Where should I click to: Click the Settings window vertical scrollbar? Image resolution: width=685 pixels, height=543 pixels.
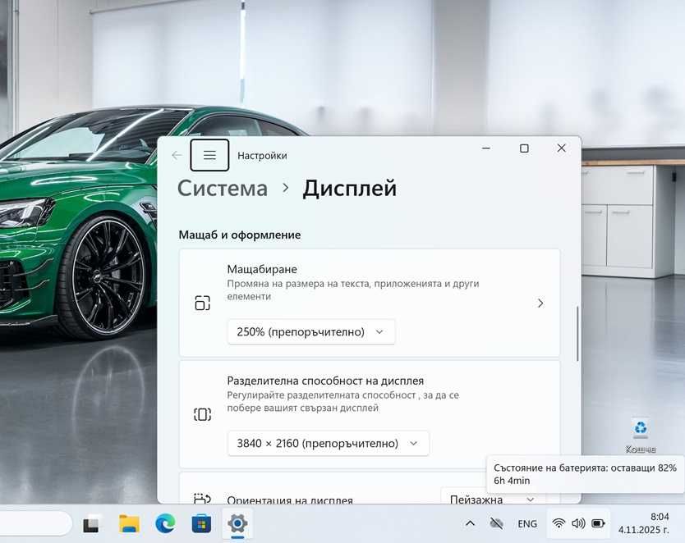(577, 334)
